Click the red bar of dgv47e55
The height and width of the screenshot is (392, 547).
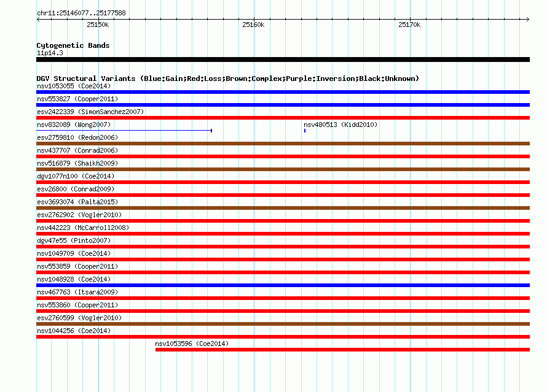point(283,247)
